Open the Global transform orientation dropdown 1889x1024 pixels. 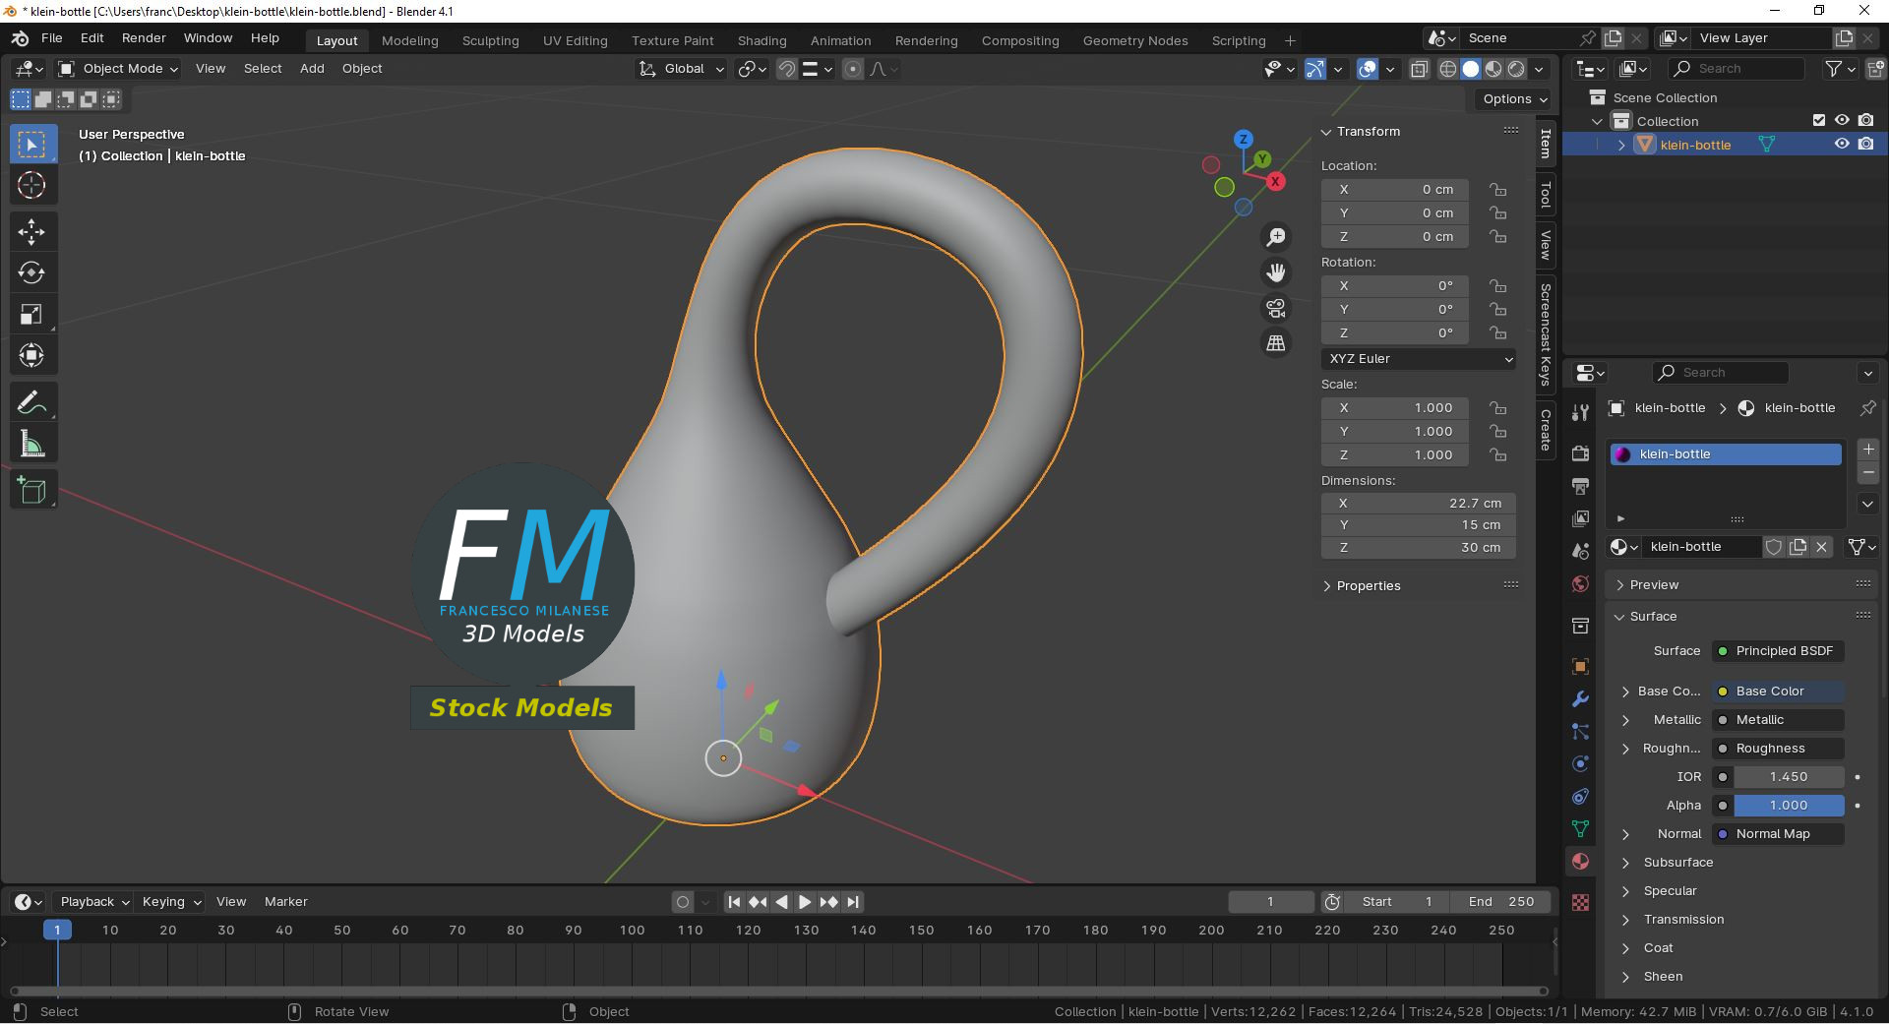coord(681,69)
